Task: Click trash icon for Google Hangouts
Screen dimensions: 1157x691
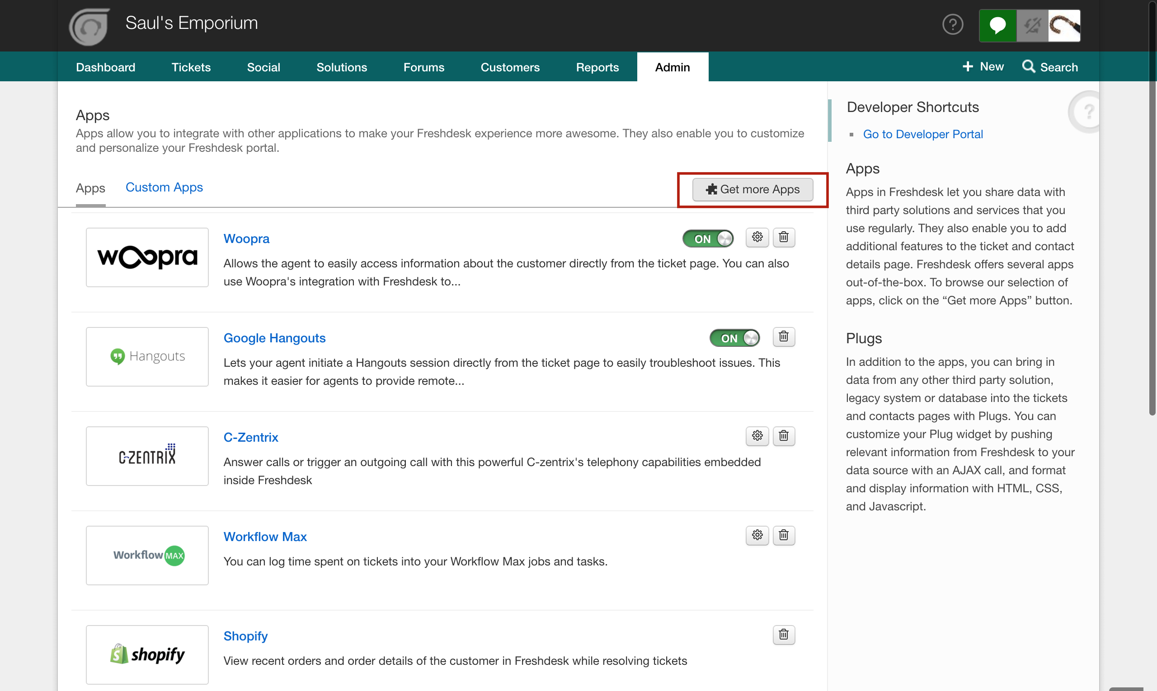Action: (x=784, y=336)
